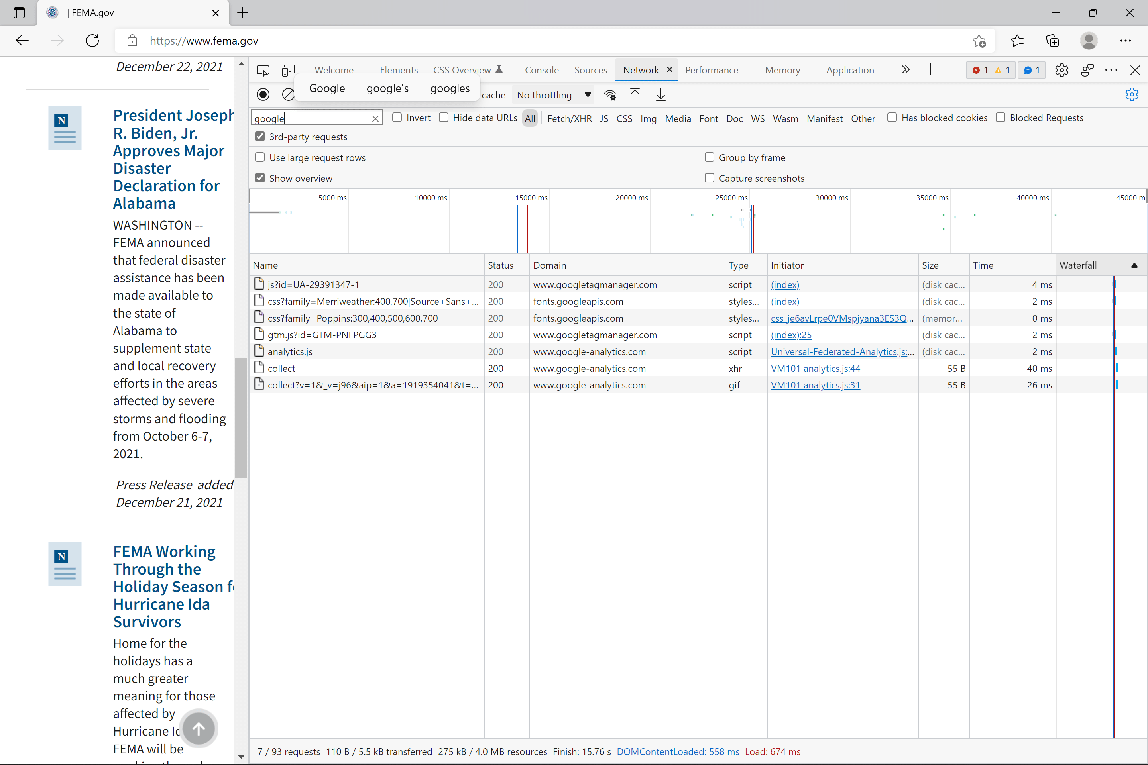Click the inspect element picker icon
The height and width of the screenshot is (765, 1148).
263,70
